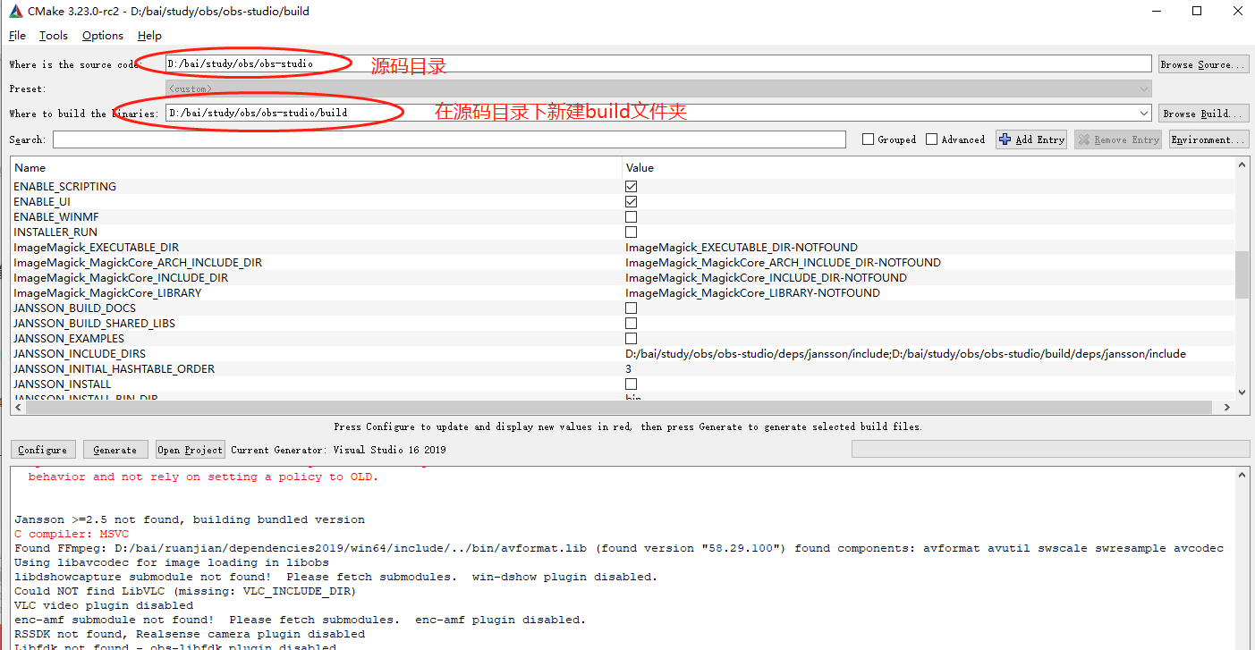Check INSTALLER_RUN option

pos(632,232)
